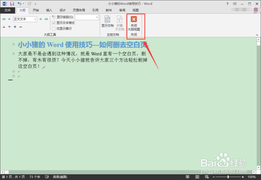Expand outline content with plus icon
This screenshot has height=180, width=261.
pos(15,27)
